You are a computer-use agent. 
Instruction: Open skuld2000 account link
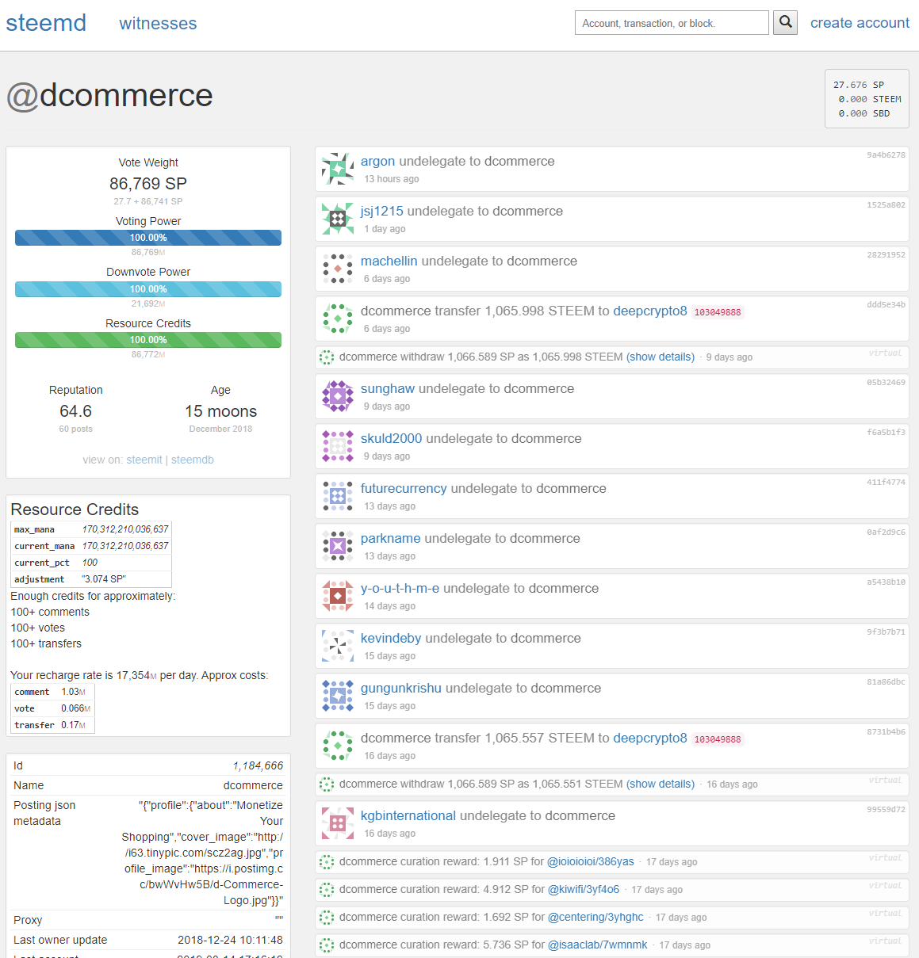tap(392, 439)
